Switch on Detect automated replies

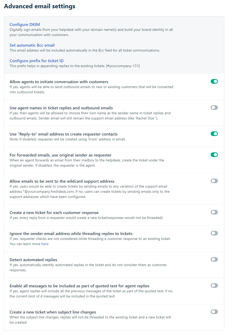click(214, 260)
